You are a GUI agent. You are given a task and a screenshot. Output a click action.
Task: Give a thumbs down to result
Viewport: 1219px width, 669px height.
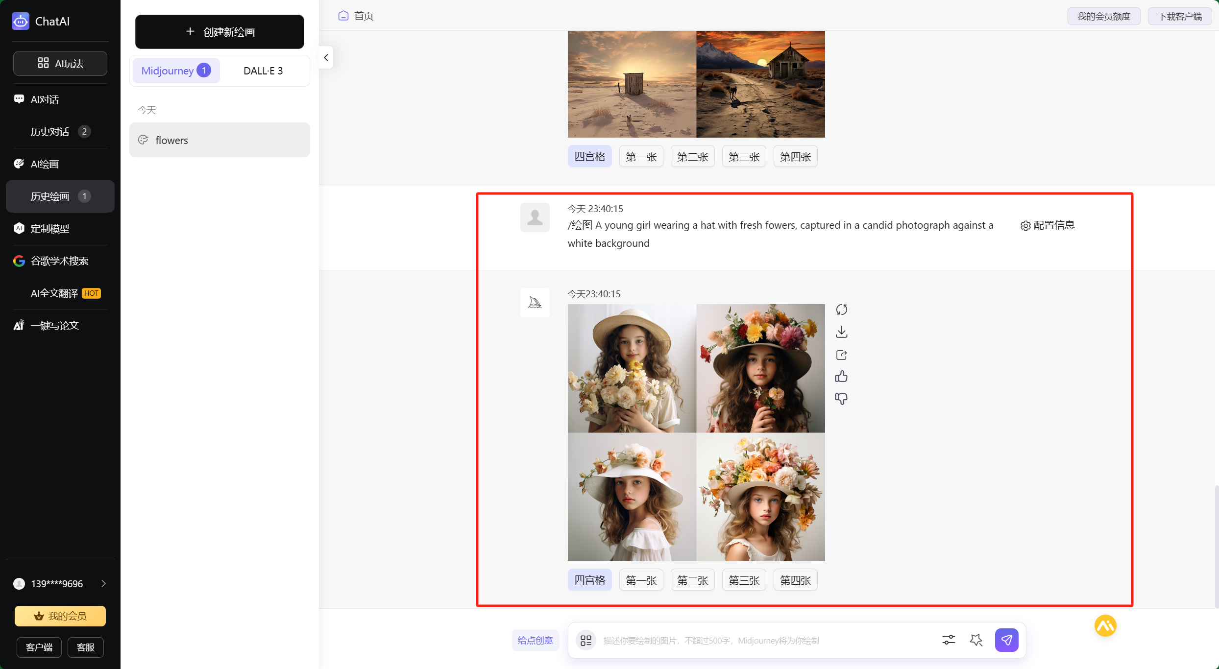coord(841,399)
